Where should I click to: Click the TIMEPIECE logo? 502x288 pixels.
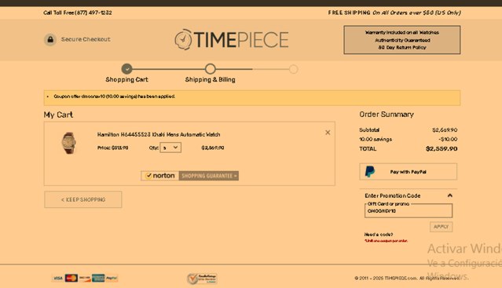[x=232, y=40]
